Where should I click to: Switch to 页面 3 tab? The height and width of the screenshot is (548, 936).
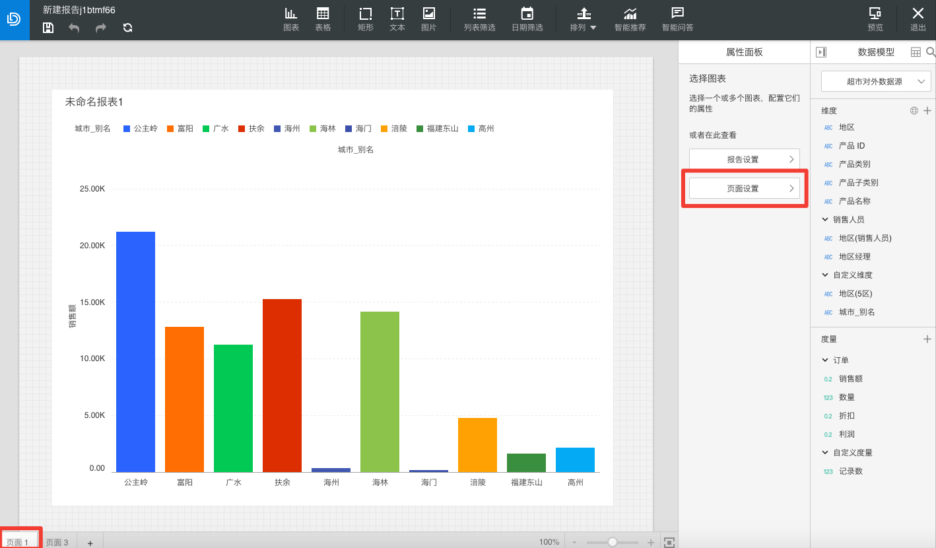point(57,542)
